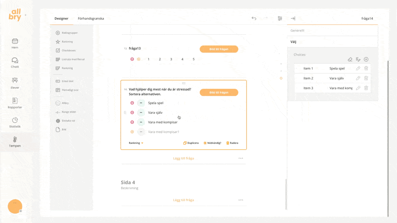The image size is (397, 223).
Task: Add a new choice with plus icon
Action: click(x=366, y=59)
